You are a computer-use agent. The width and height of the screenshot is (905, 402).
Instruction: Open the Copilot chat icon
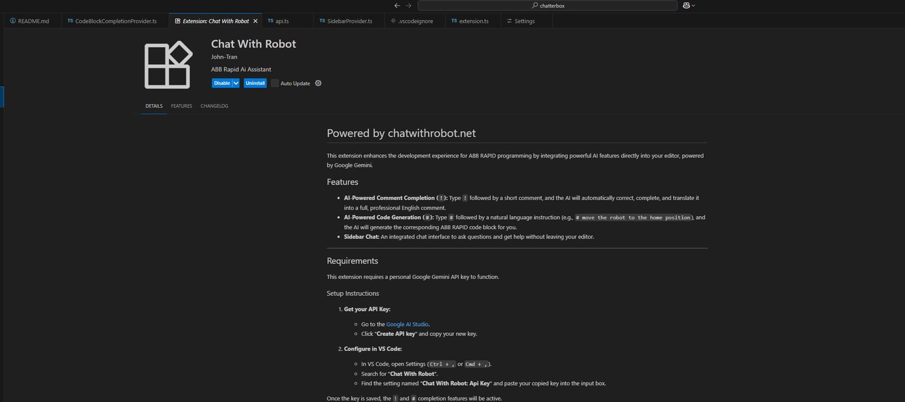point(686,6)
